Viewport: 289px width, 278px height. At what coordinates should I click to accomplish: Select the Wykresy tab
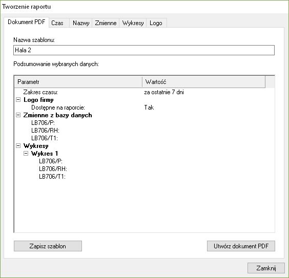point(133,23)
